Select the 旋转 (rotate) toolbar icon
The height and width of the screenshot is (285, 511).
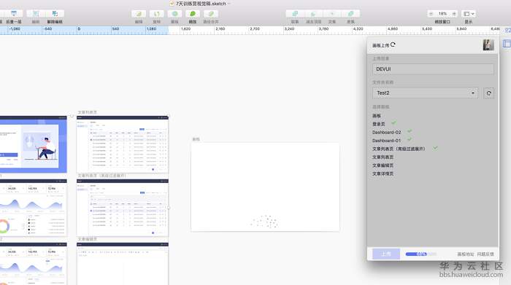157,14
